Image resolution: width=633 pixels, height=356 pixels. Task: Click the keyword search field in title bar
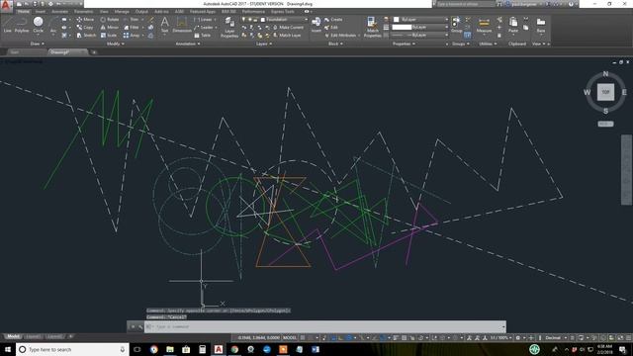click(466, 4)
